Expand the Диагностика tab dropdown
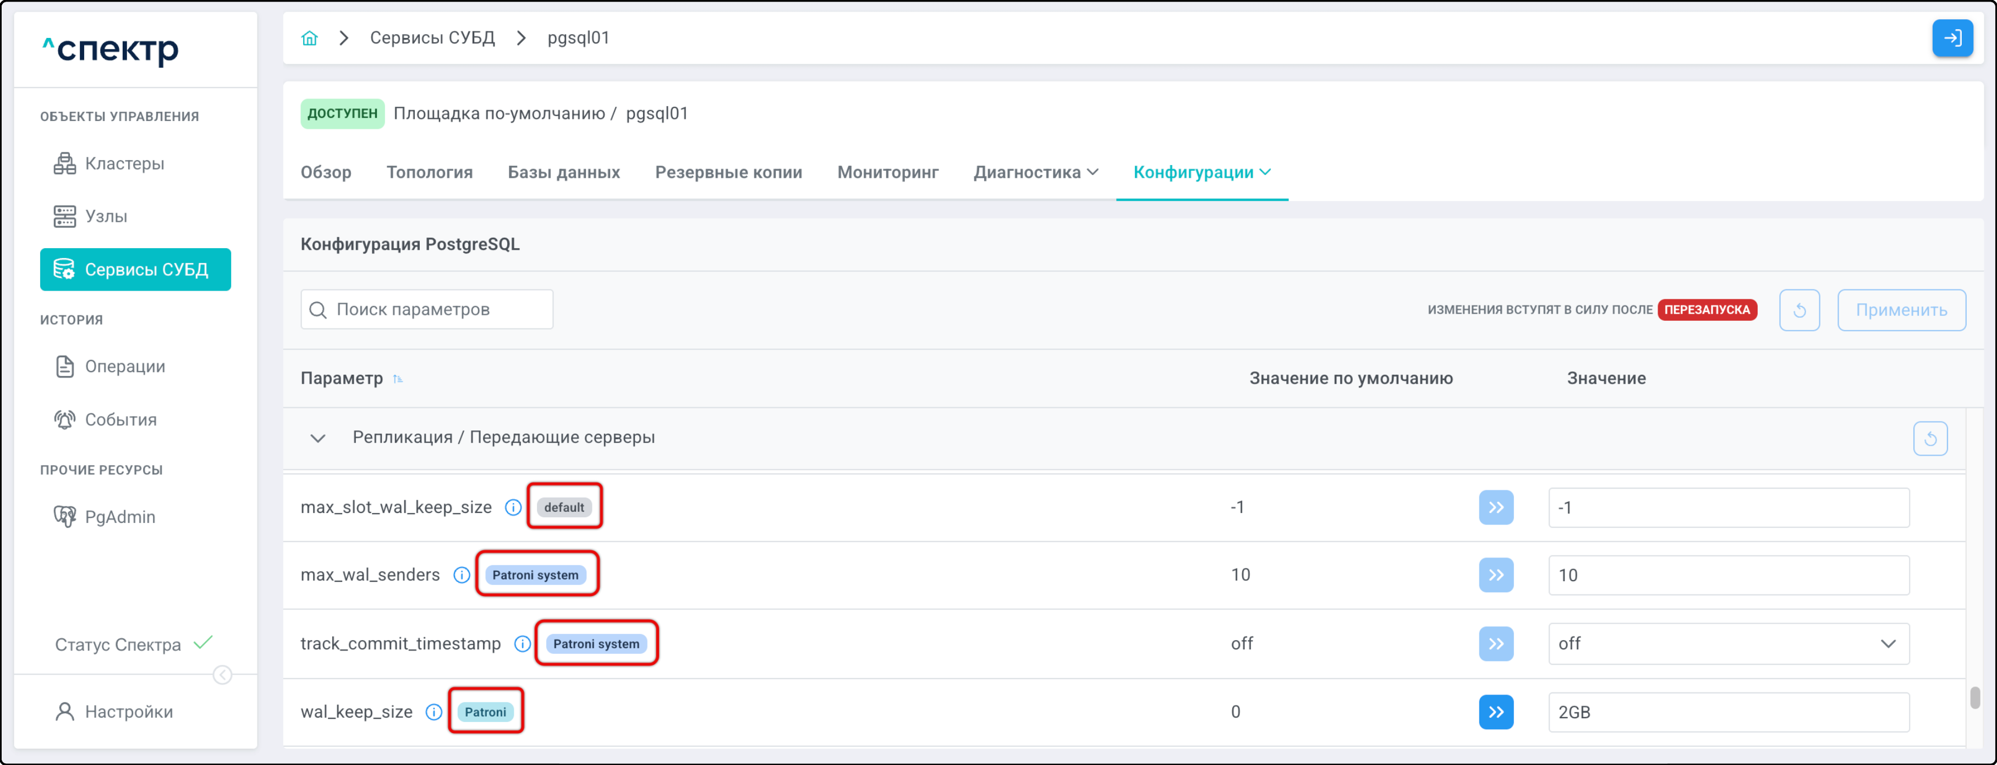 click(x=1036, y=172)
